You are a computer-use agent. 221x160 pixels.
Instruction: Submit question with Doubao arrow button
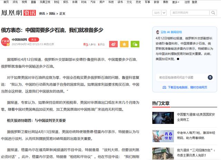click(210, 77)
